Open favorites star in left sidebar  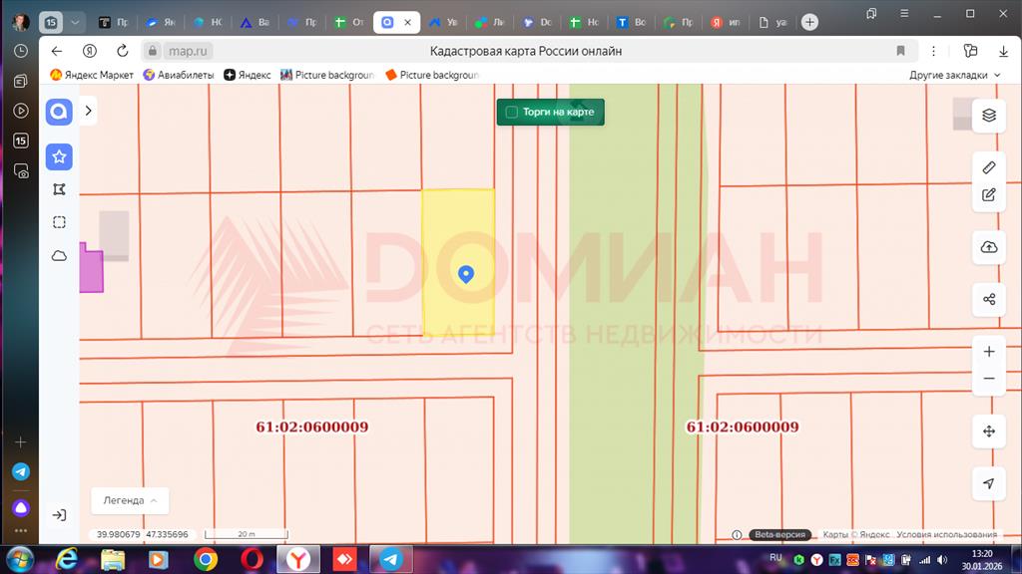[x=59, y=156]
